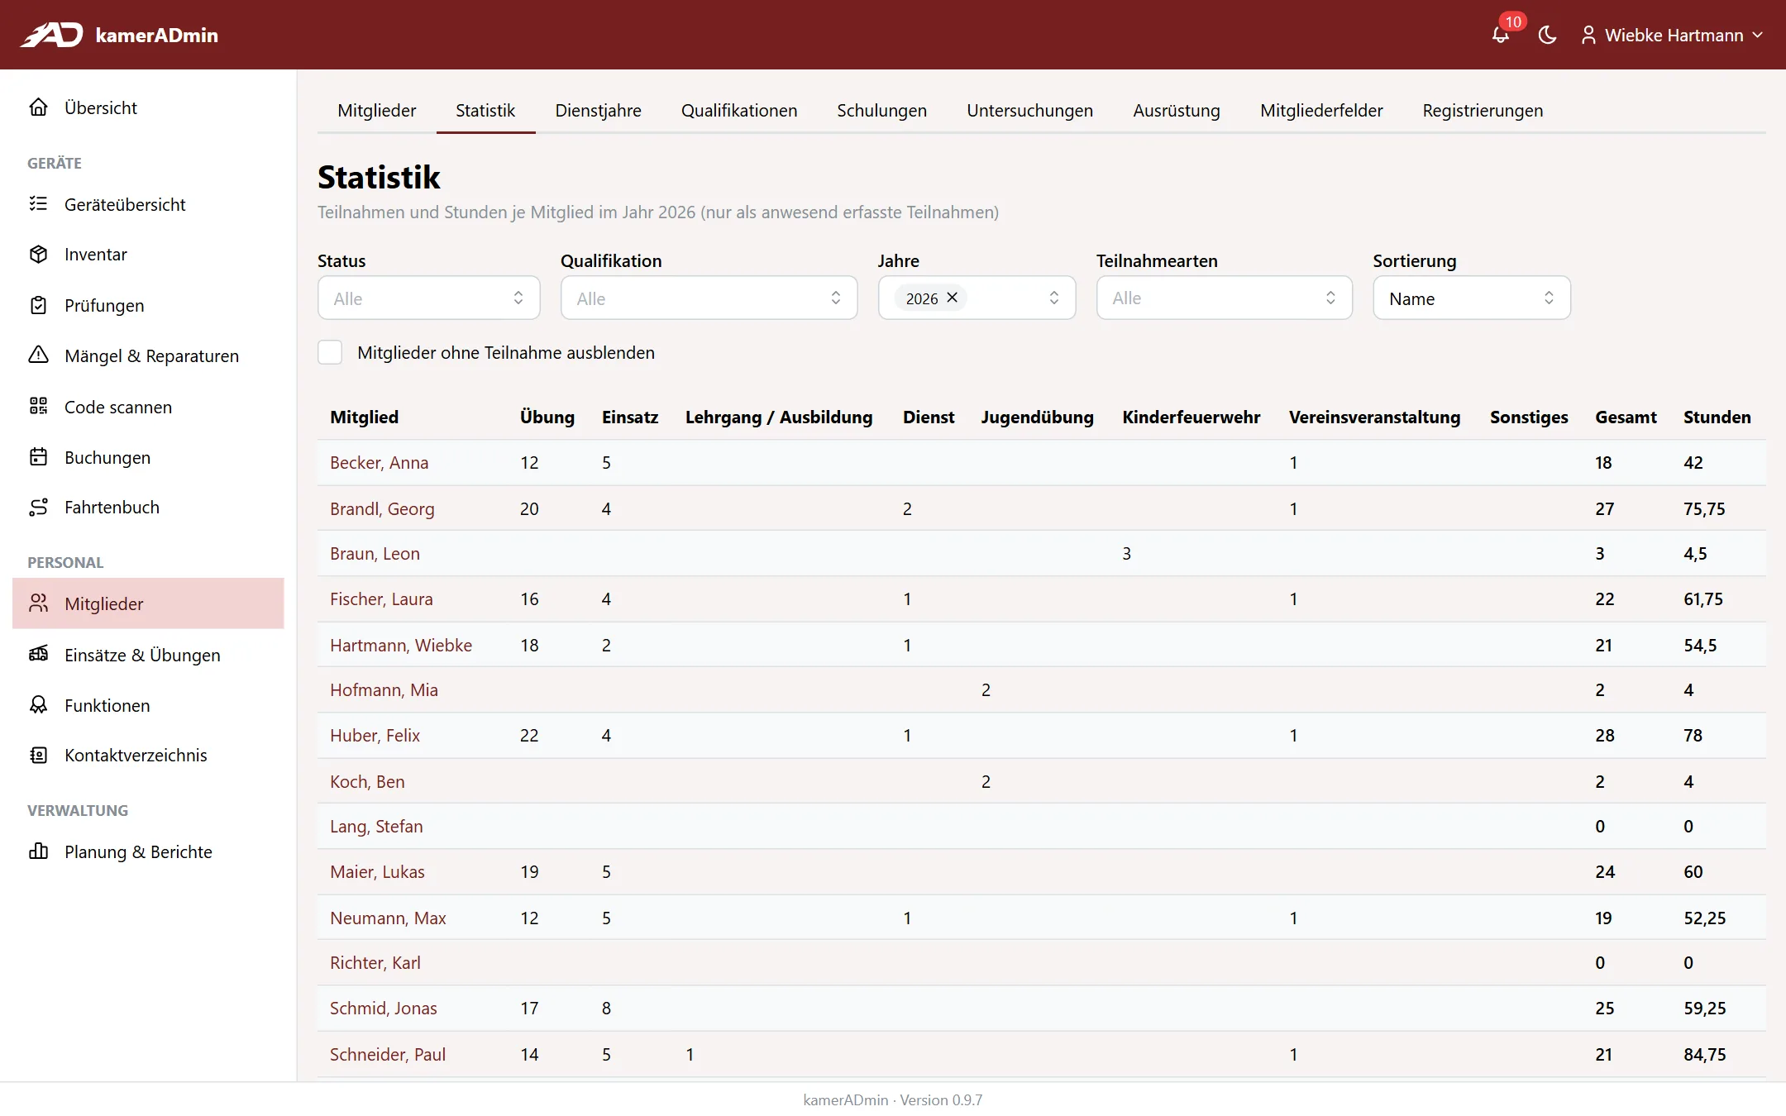
Task: Click the Fahrtenbuch route icon
Action: tap(38, 508)
